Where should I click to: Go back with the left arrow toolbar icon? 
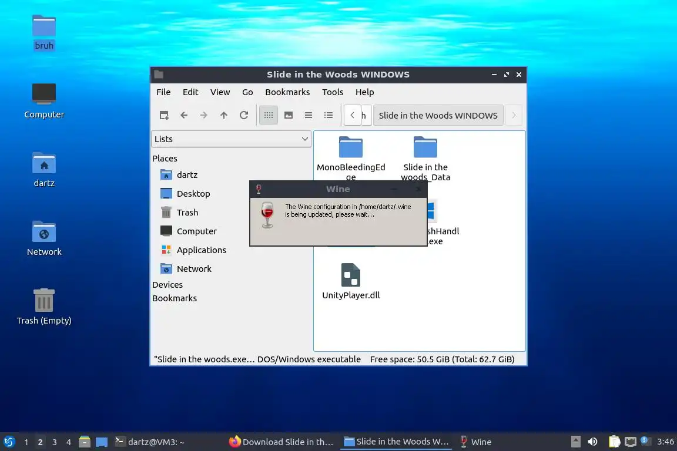point(184,115)
